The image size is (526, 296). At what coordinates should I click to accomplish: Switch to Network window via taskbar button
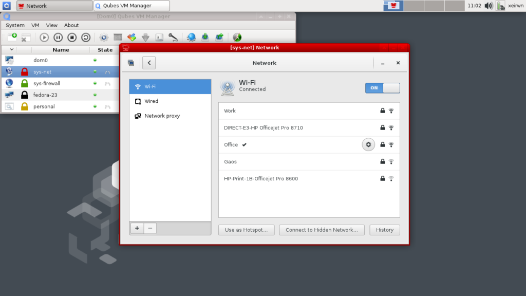(54, 6)
